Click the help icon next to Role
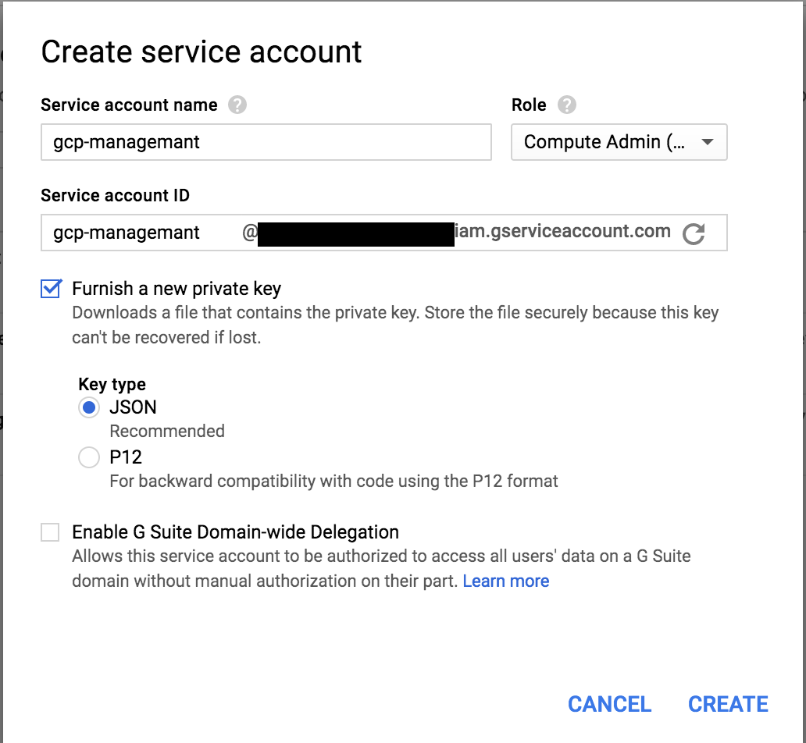Image resolution: width=806 pixels, height=743 pixels. (x=567, y=105)
